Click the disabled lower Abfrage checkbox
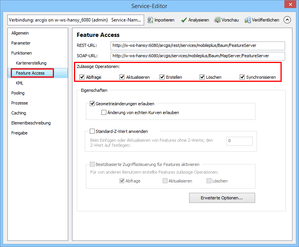 tap(122, 181)
